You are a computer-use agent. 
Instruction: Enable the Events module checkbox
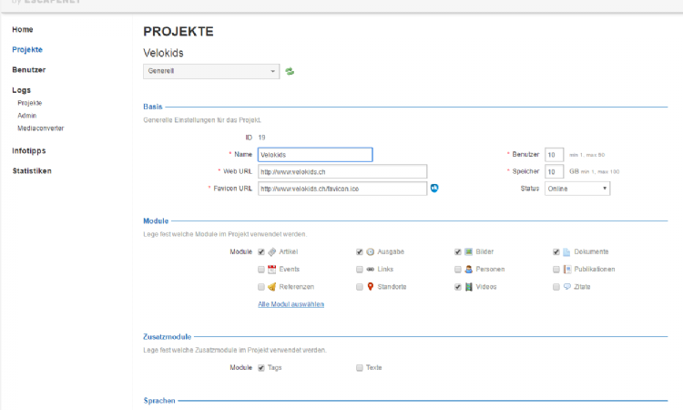(261, 270)
